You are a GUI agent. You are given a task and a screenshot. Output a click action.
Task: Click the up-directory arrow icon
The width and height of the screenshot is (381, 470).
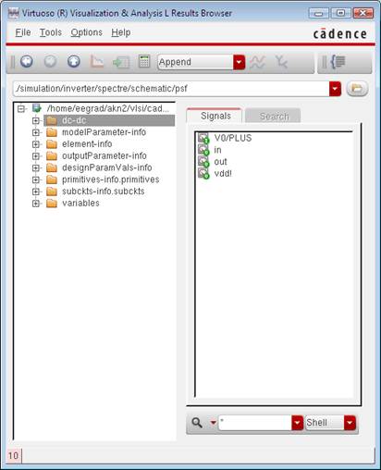[x=74, y=61]
